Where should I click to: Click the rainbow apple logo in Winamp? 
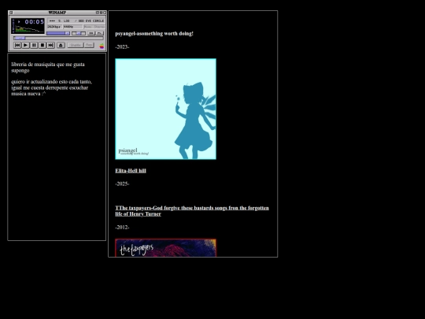[102, 46]
